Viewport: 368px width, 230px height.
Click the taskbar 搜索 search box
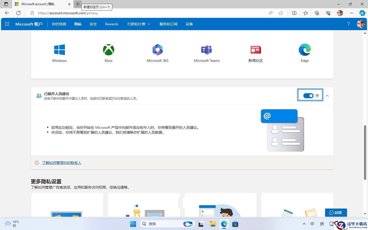click(167, 224)
